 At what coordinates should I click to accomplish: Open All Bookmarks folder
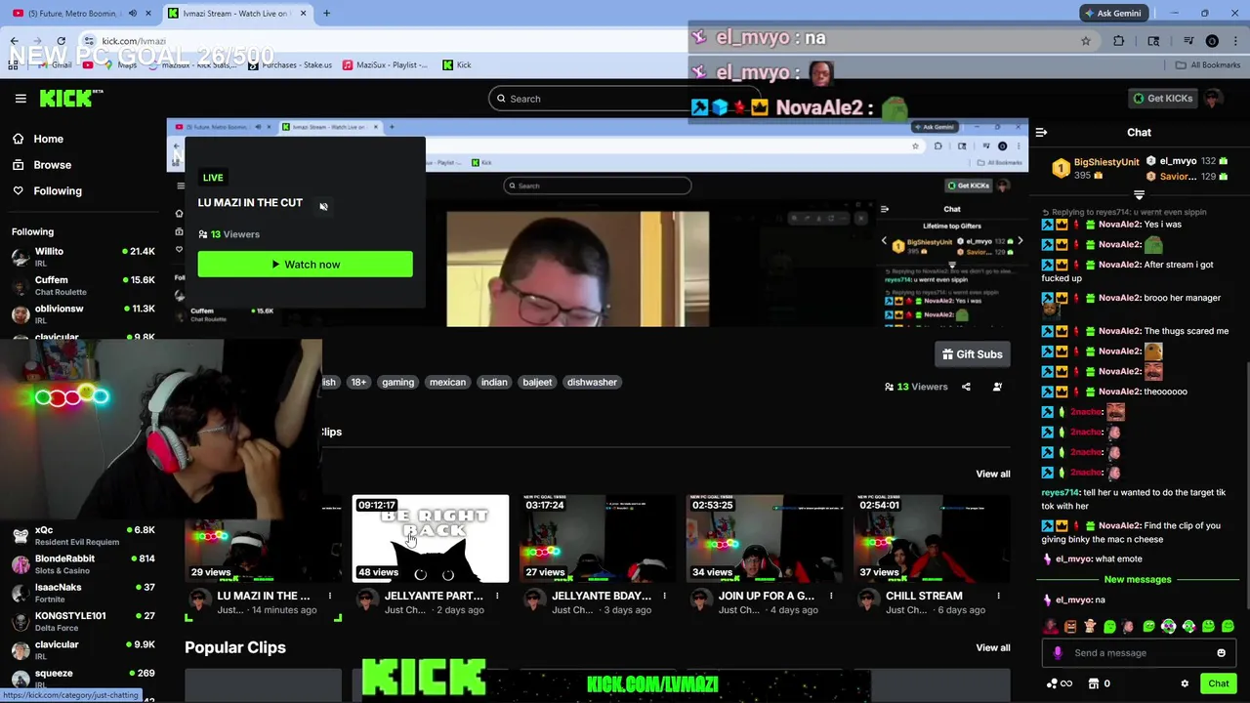[1207, 65]
